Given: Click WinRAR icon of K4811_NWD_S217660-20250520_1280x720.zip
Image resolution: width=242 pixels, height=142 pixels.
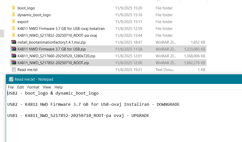Looking at the screenshot, I should coord(14,56).
